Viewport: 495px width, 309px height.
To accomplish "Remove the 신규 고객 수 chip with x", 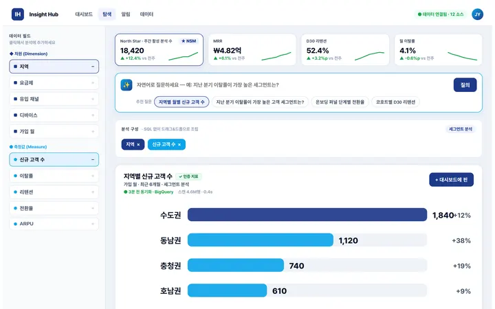I will pyautogui.click(x=179, y=144).
